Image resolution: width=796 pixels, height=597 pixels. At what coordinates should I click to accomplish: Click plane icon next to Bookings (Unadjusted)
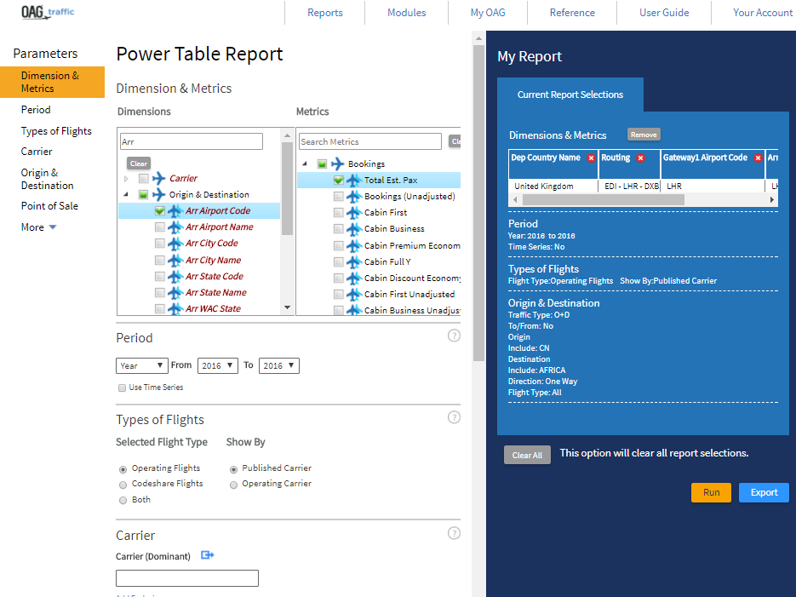(354, 196)
